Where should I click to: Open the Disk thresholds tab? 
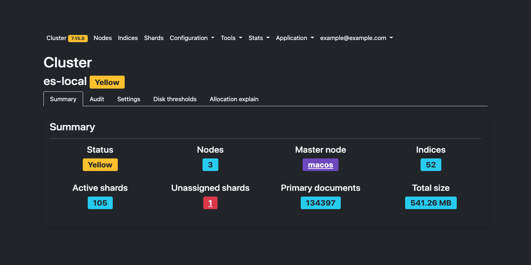pyautogui.click(x=175, y=99)
